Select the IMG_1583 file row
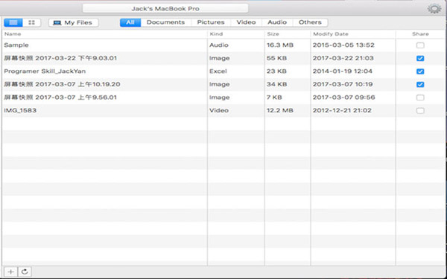Image resolution: width=447 pixels, height=279 pixels. click(223, 110)
